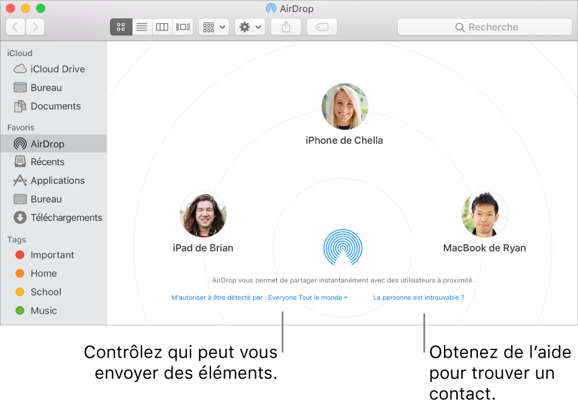Switch to list view
This screenshot has width=578, height=403.
pos(142,27)
